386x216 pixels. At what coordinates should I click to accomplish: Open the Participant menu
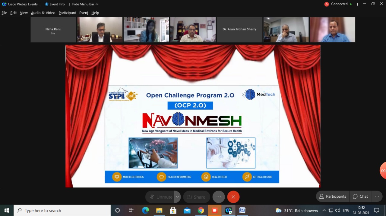(67, 13)
